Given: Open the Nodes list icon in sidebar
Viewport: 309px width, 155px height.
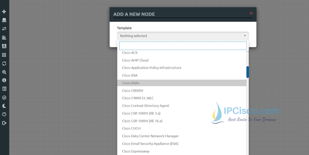Looking at the screenshot, I should (x=4, y=20).
